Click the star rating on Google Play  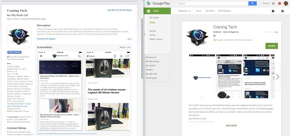tap(270, 32)
